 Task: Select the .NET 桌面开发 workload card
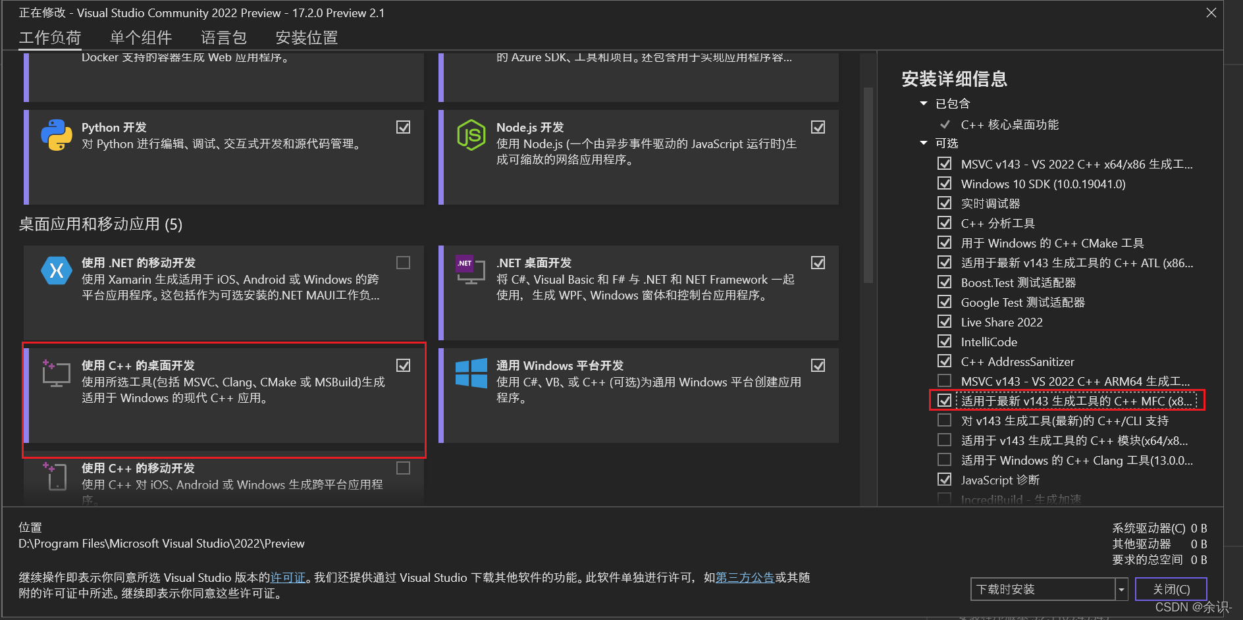(639, 293)
